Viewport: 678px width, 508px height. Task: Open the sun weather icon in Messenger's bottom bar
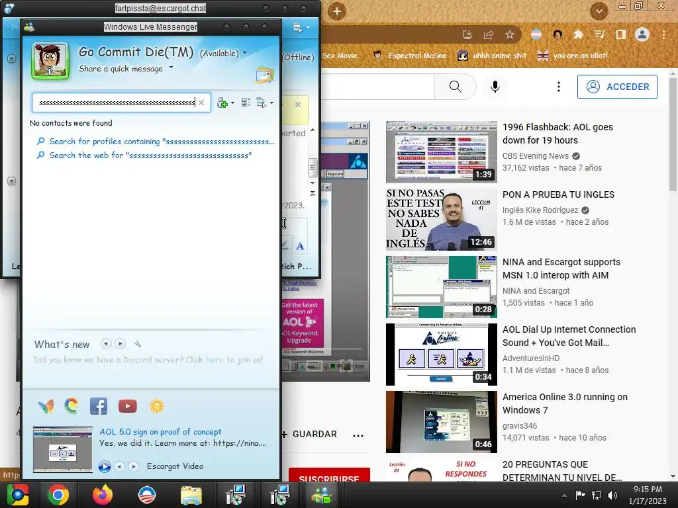click(156, 406)
